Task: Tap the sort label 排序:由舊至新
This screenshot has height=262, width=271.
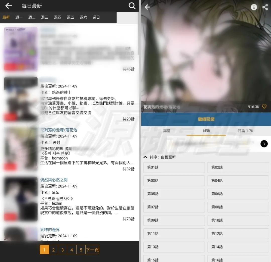Action: (x=163, y=157)
